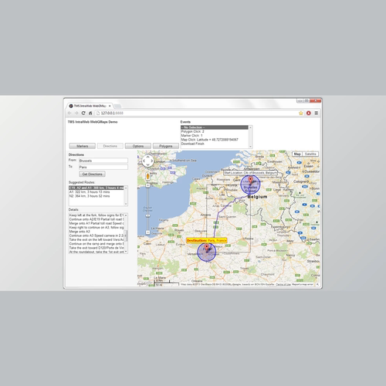Screen dimensions: 386x386
Task: Select the Marker Click: 1 event
Action: 215,136
